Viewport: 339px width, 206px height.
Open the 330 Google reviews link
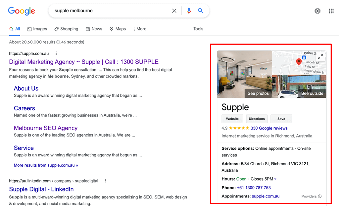coord(269,128)
